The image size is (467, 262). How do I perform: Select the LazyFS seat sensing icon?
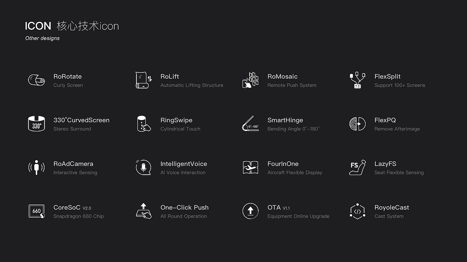357,167
